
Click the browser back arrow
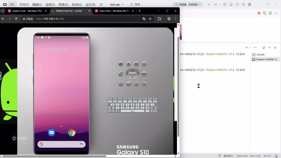3,18
